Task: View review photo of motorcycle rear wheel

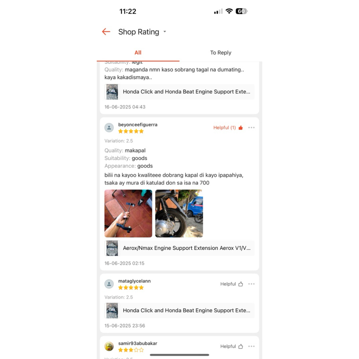Action: (179, 214)
